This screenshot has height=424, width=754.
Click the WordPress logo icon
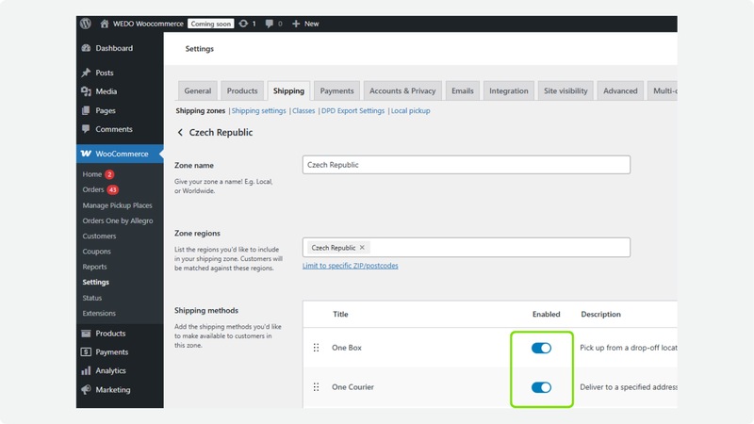tap(86, 24)
